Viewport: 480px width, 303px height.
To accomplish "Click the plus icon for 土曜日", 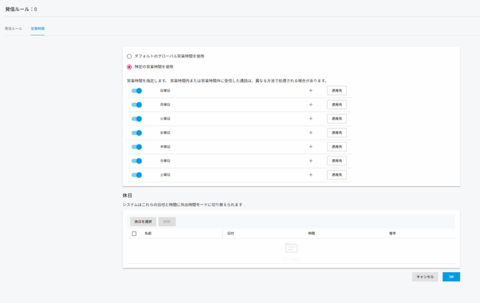I will tap(310, 175).
